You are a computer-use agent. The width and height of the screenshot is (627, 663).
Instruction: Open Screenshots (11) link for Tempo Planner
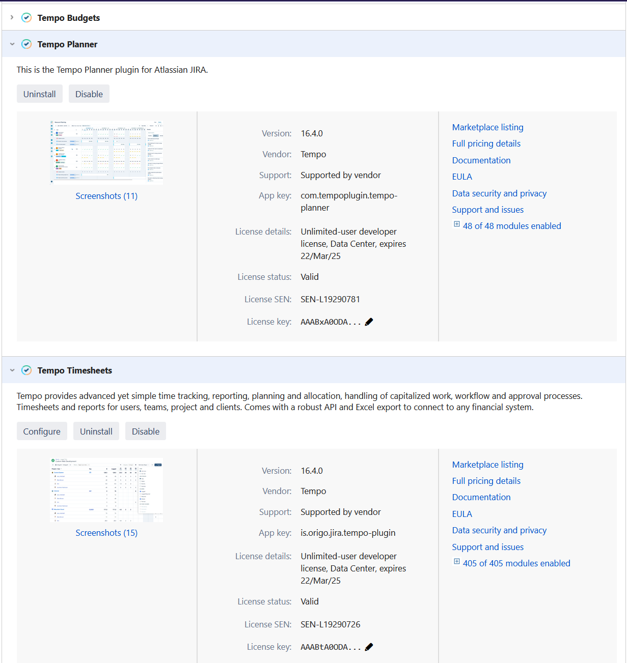click(106, 196)
